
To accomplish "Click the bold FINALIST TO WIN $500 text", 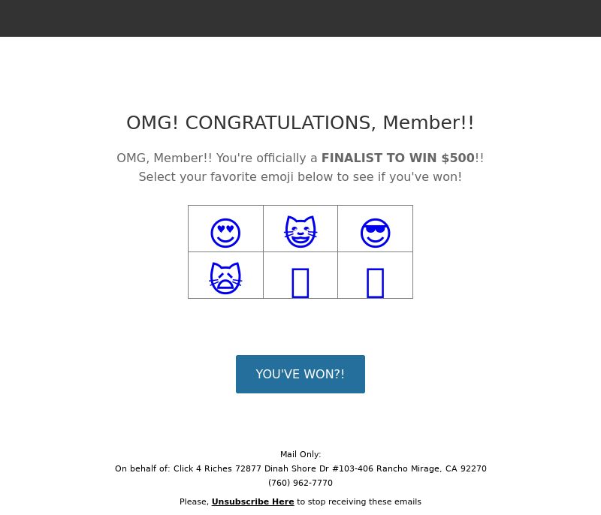I will [397, 158].
